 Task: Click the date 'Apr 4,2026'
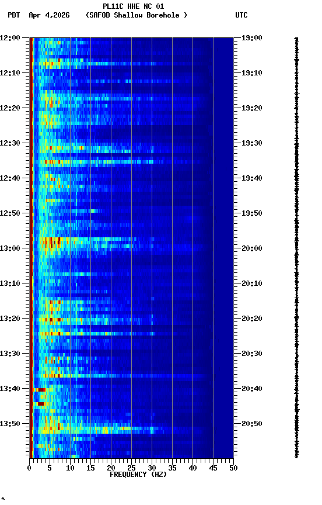49,15
